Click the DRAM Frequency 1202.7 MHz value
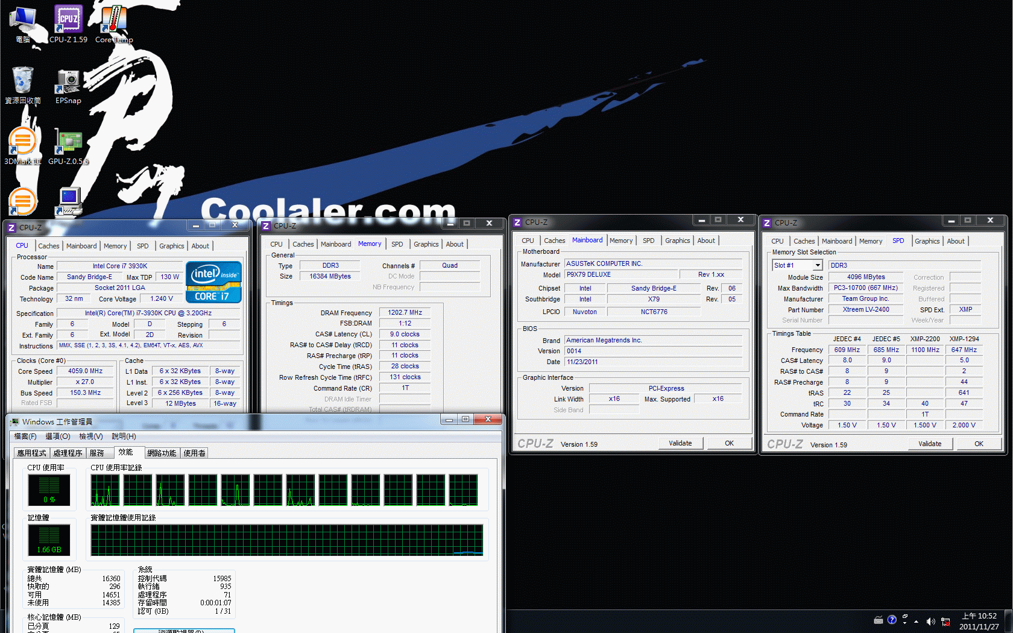Image resolution: width=1013 pixels, height=633 pixels. pos(405,313)
